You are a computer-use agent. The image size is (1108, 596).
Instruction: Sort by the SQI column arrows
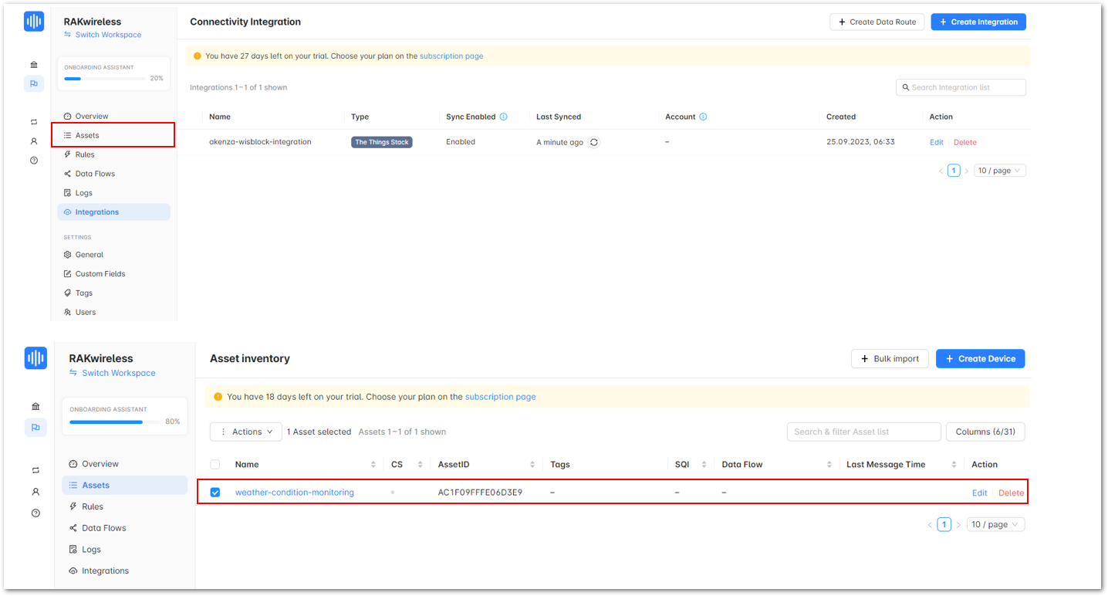pos(704,464)
